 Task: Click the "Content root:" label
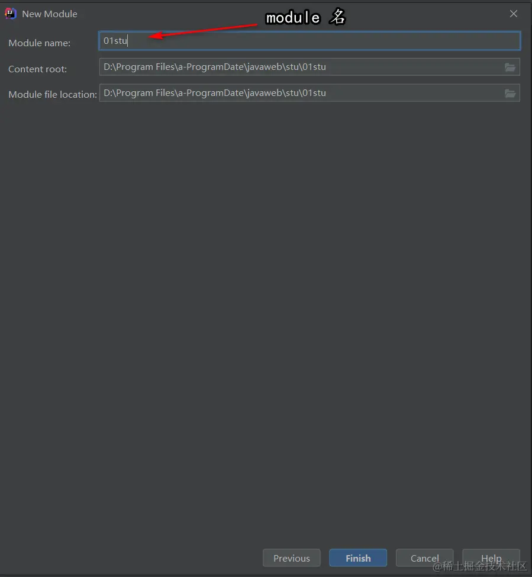click(x=37, y=69)
